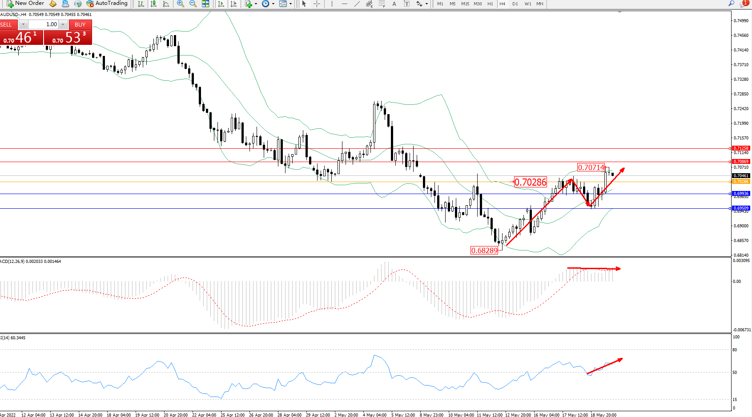Open the volume decrease arrow dropdown
This screenshot has height=417, width=752.
tap(23, 24)
